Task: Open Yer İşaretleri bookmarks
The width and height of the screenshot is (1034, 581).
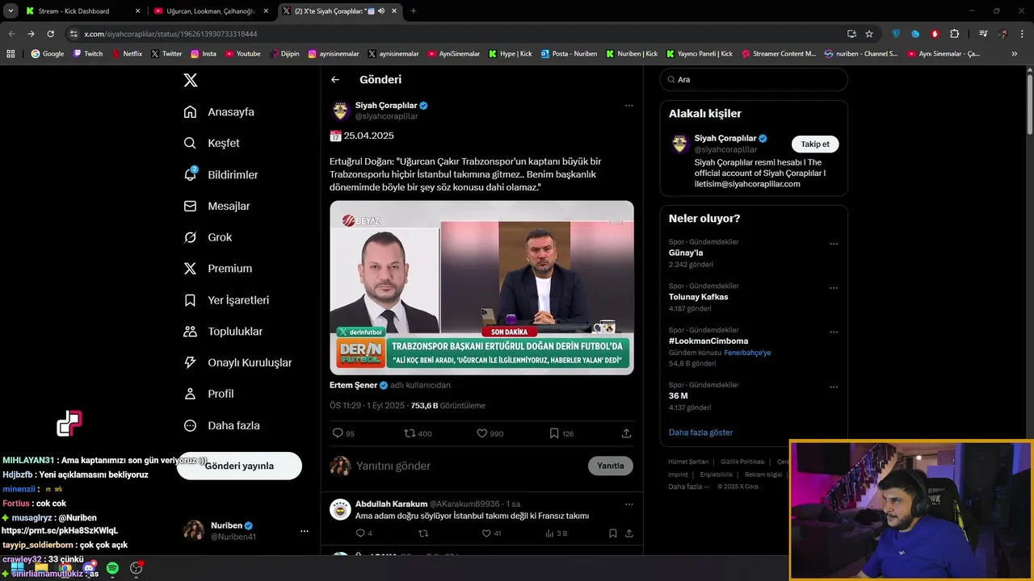Action: coord(226,300)
